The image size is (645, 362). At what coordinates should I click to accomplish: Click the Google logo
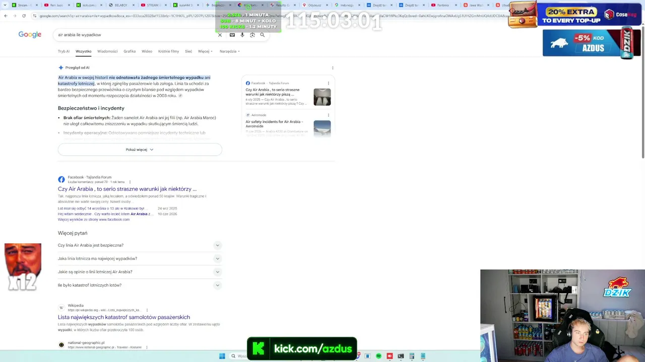(x=30, y=35)
